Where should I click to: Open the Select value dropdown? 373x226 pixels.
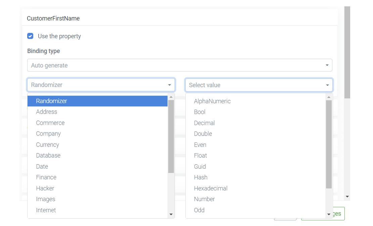(259, 85)
